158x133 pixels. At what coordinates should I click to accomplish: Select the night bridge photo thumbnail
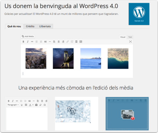click(x=63, y=58)
